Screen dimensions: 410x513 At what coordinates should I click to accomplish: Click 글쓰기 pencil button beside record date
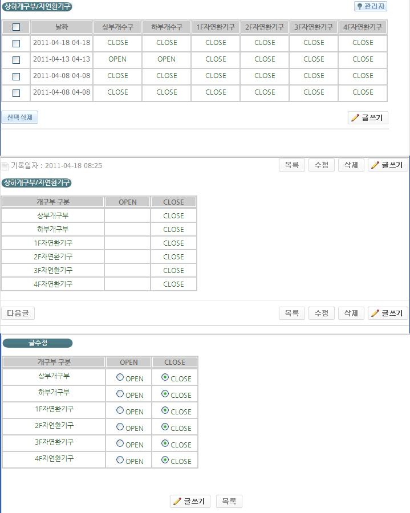[388, 165]
